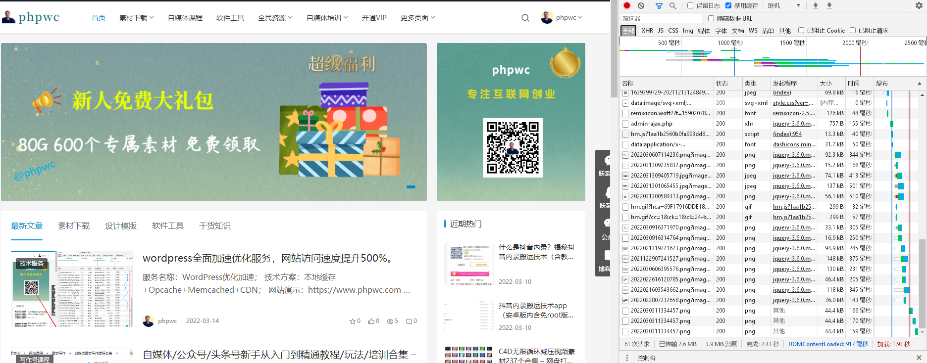Filter network requests by XHR
The width and height of the screenshot is (927, 363).
(x=647, y=31)
